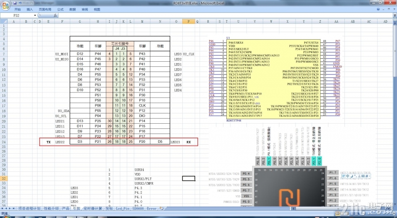Image resolution: width=397 pixels, height=218 pixels.
Task: Go to first sheet navigation arrow
Action: click(3, 208)
